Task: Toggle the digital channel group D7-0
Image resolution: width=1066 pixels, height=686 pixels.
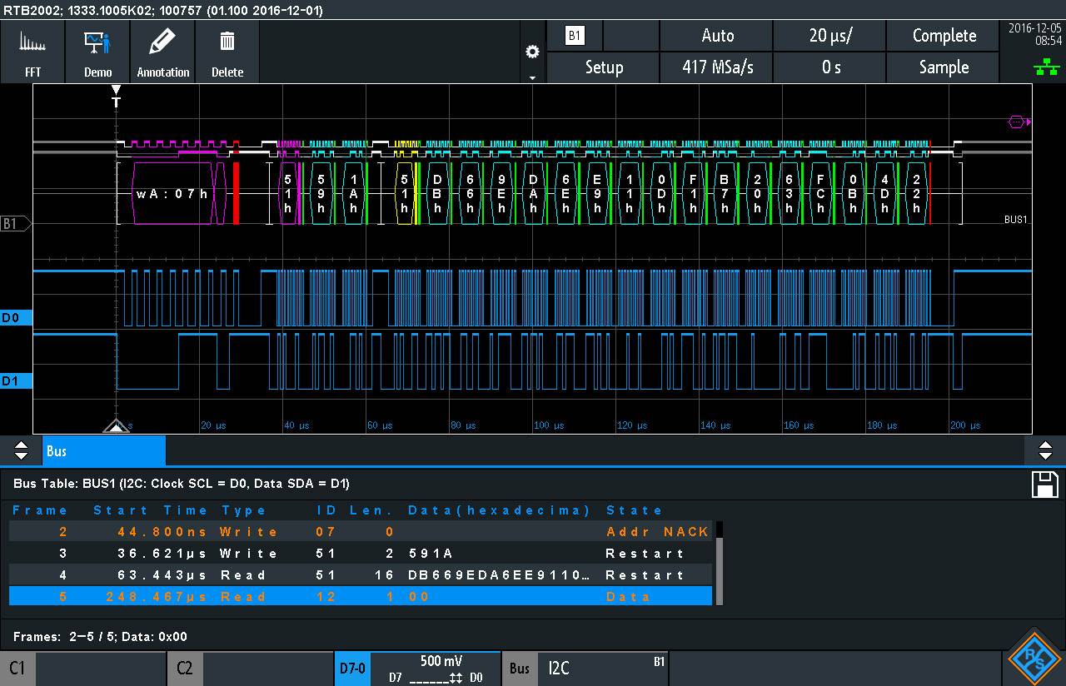Action: (352, 668)
